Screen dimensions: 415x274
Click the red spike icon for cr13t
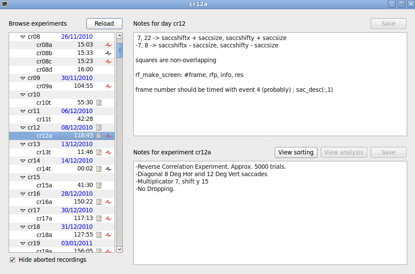pos(108,152)
